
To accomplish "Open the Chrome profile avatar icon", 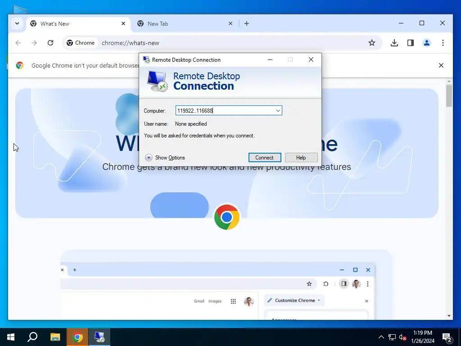I will (x=427, y=43).
